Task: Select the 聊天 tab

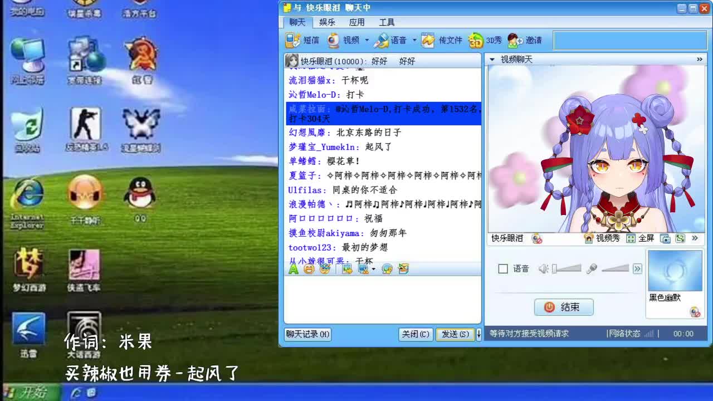Action: point(297,22)
